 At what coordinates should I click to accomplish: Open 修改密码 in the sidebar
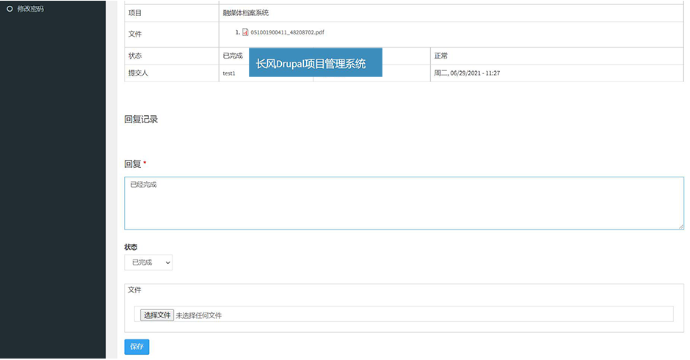[x=30, y=9]
